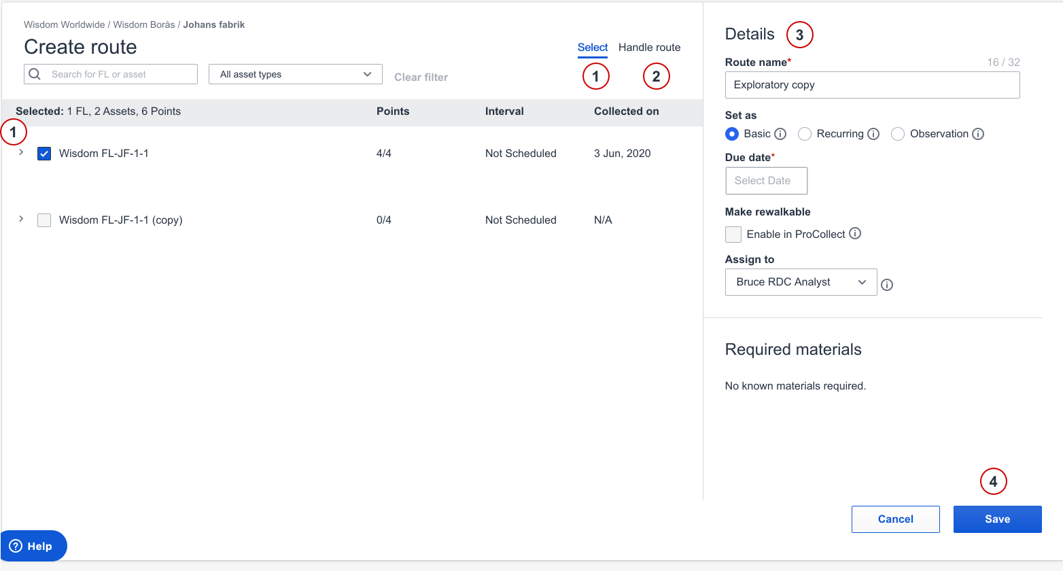This screenshot has height=571, width=1063.
Task: Select the Observation radio option
Action: tap(898, 134)
